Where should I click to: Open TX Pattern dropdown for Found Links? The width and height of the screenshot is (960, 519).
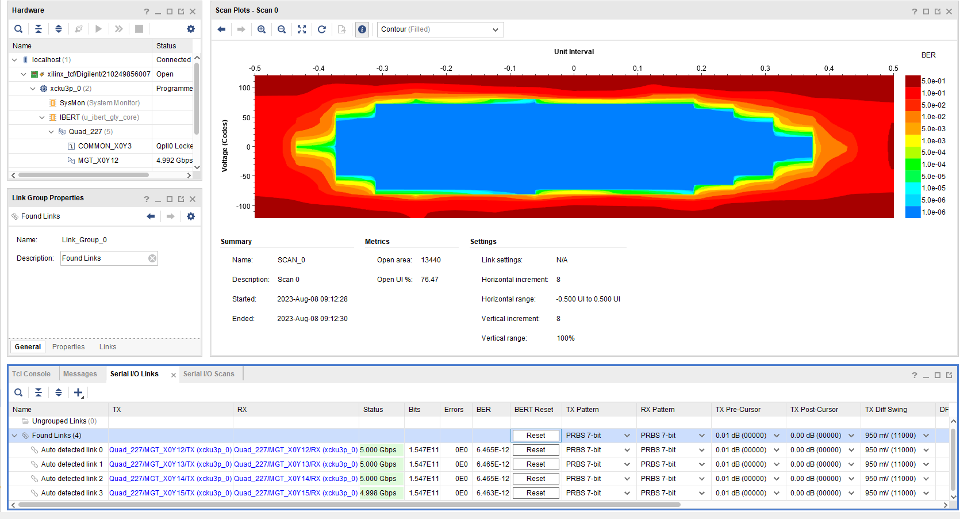point(627,436)
